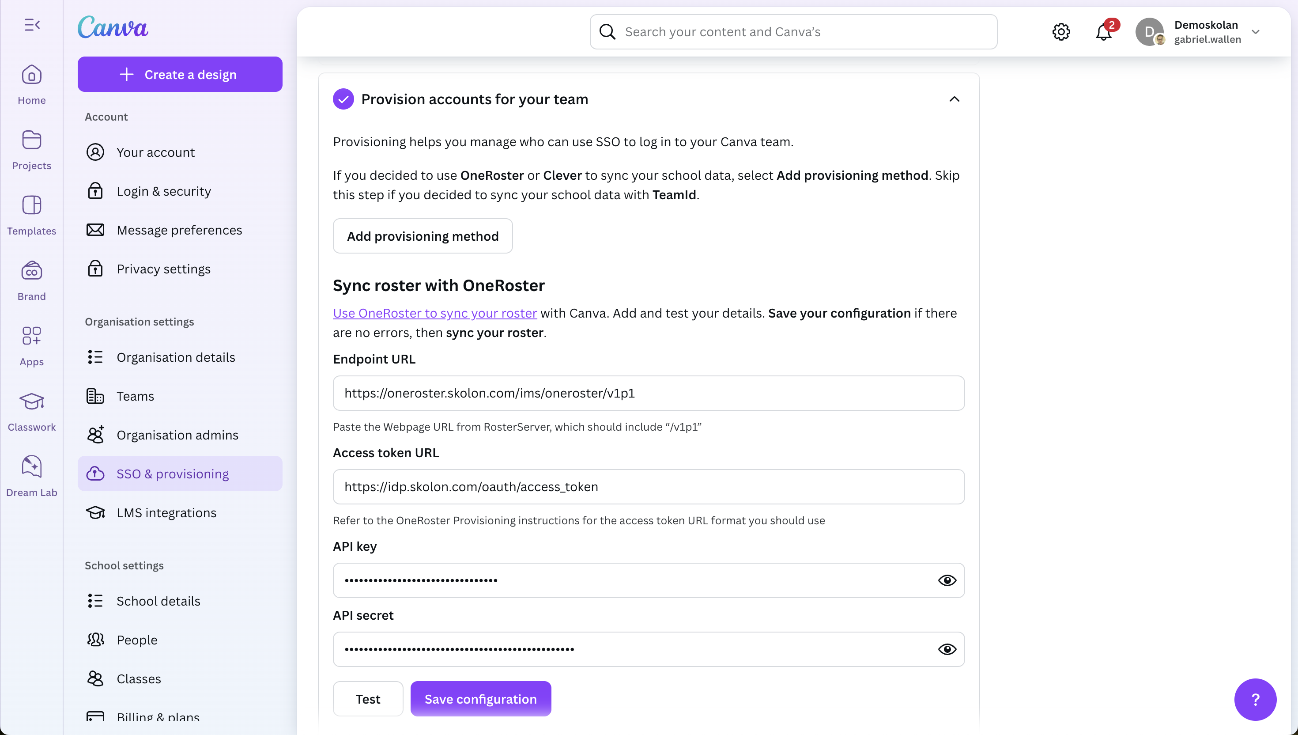Open the Home icon in sidebar

(31, 84)
